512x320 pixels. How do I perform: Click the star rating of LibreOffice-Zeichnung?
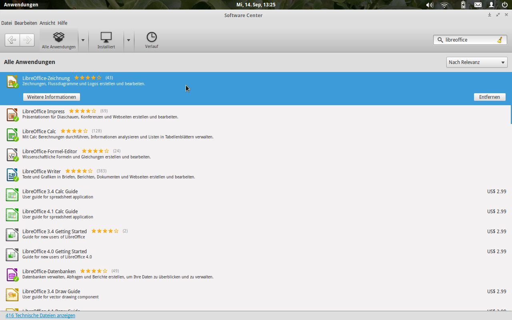click(x=88, y=78)
